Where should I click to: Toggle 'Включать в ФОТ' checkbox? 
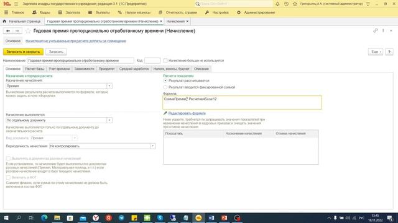(x=8, y=178)
